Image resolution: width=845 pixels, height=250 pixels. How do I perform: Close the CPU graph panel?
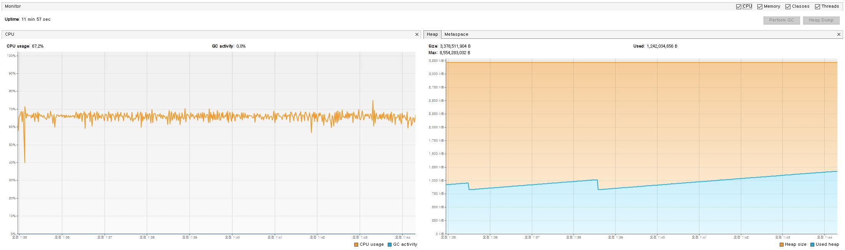click(417, 35)
